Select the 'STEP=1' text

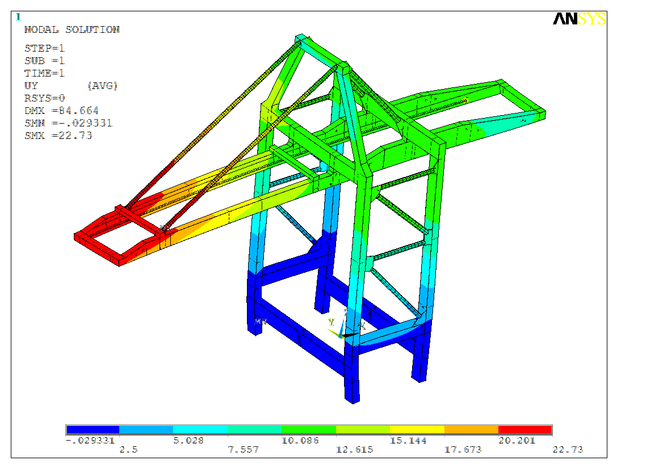[x=44, y=48]
